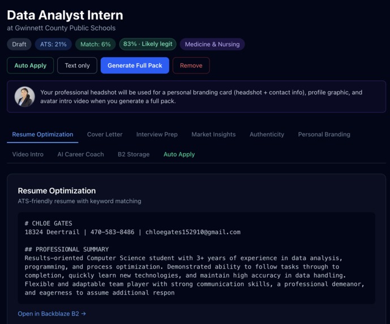View the Market Insights tab
390x324 pixels.
click(x=213, y=135)
